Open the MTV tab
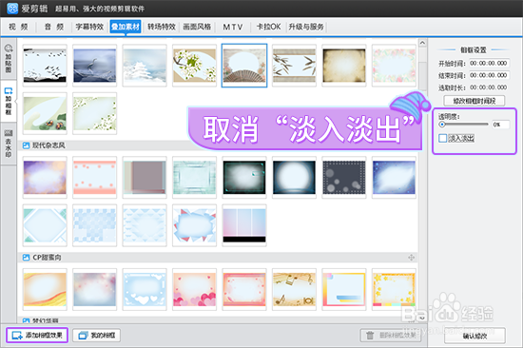This screenshot has width=523, height=348. [232, 27]
